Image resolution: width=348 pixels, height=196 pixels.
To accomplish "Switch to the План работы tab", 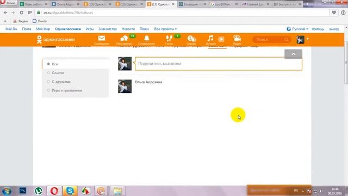I will tap(33, 4).
